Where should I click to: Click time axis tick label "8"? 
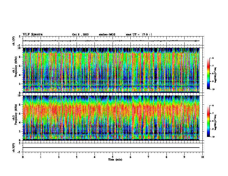(166, 157)
